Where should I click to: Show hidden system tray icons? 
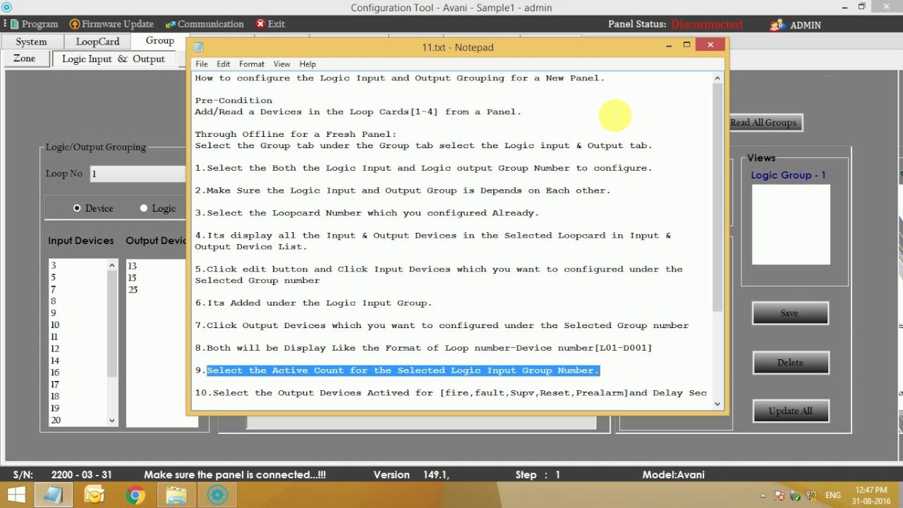tap(763, 496)
